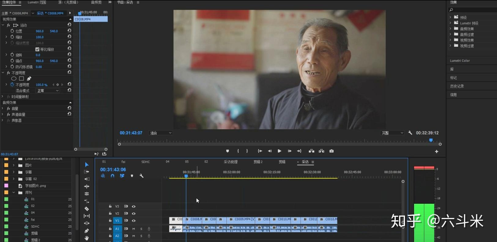Open the Lumetri 范围 tab
Image resolution: width=497 pixels, height=242 pixels.
click(37, 2)
